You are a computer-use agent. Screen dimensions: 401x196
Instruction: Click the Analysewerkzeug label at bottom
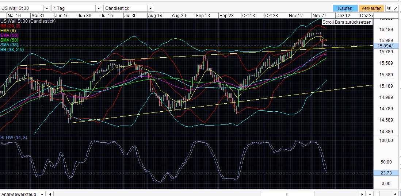coord(19,194)
